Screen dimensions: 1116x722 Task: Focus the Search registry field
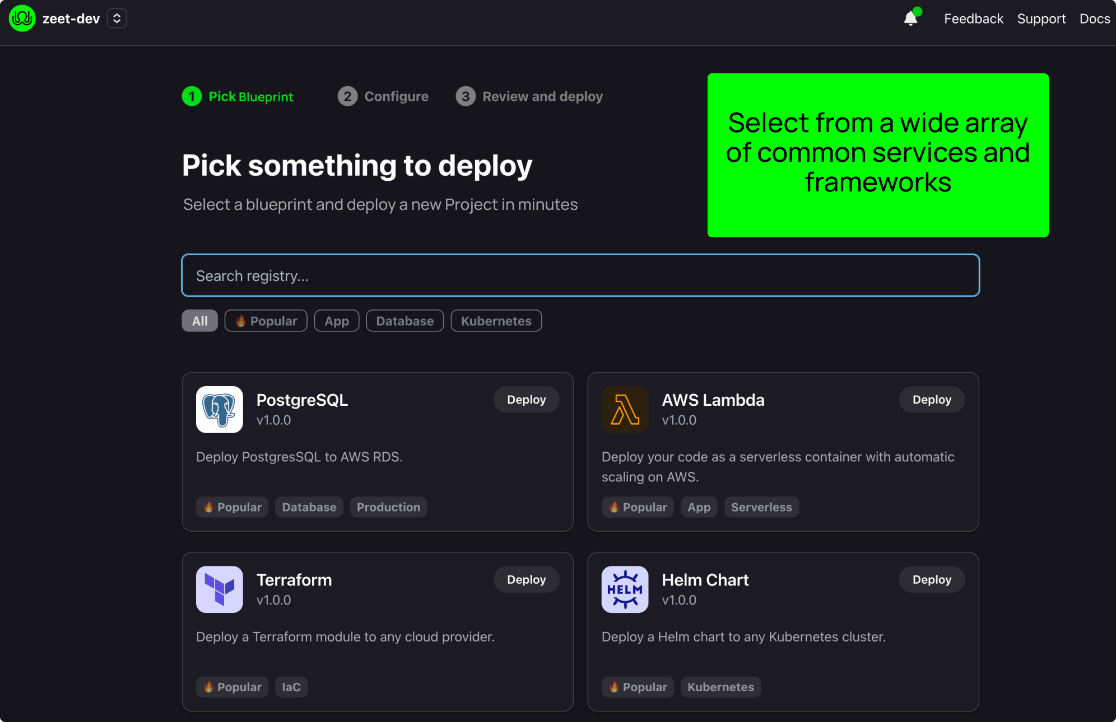580,275
